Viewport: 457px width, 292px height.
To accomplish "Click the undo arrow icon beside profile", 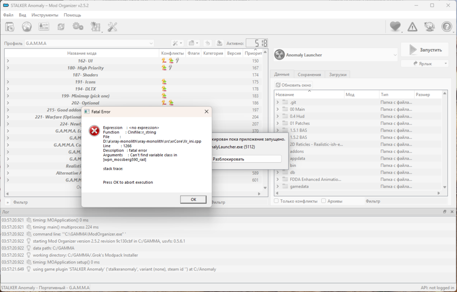I will [207, 43].
